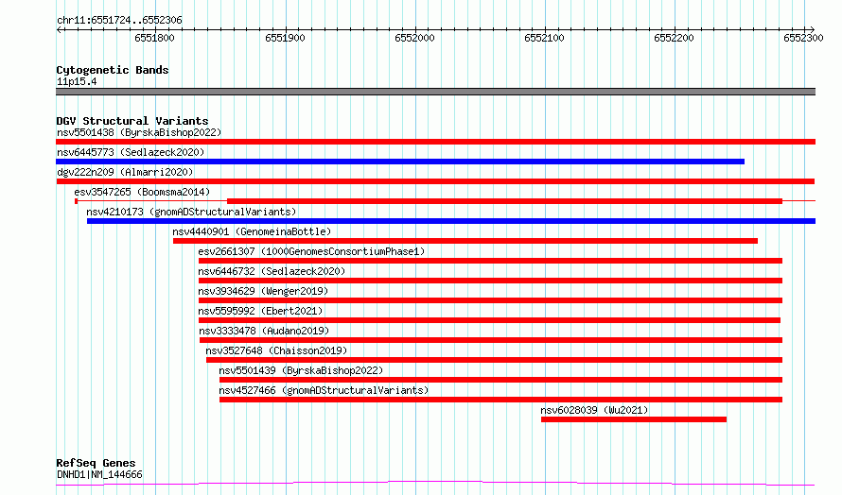Open the dgv222n209 (Almarri2020) variant label
This screenshot has height=495, width=842.
[125, 172]
